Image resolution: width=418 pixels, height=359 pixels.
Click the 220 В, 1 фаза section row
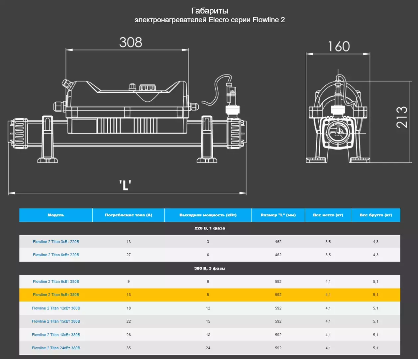tap(210, 228)
